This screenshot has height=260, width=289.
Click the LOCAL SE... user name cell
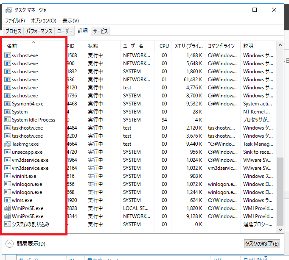click(x=136, y=208)
